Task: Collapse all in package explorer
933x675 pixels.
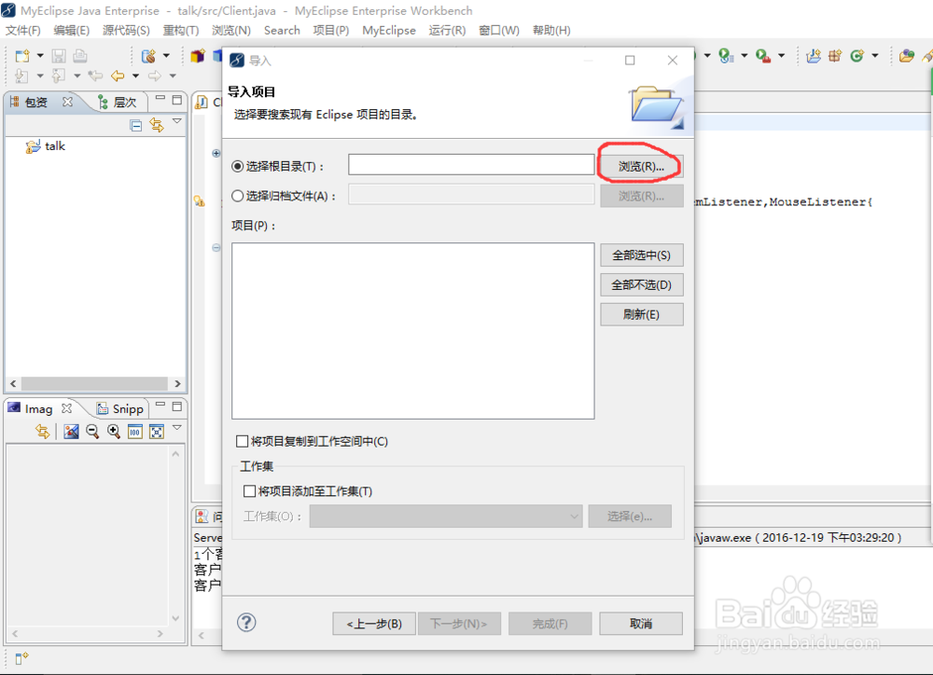Action: (x=135, y=125)
